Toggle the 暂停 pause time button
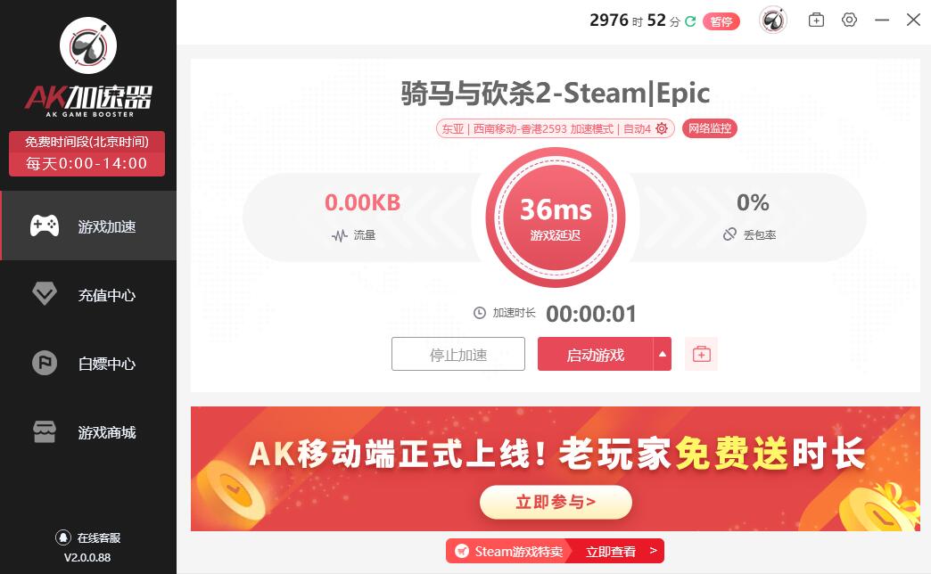The height and width of the screenshot is (574, 931). click(x=721, y=21)
